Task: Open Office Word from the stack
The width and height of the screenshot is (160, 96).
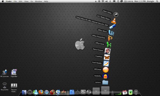Action: pos(111,32)
